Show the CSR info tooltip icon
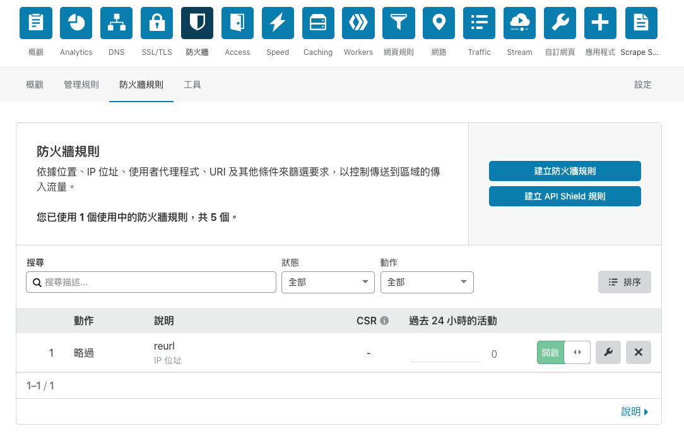The height and width of the screenshot is (436, 684). [384, 321]
